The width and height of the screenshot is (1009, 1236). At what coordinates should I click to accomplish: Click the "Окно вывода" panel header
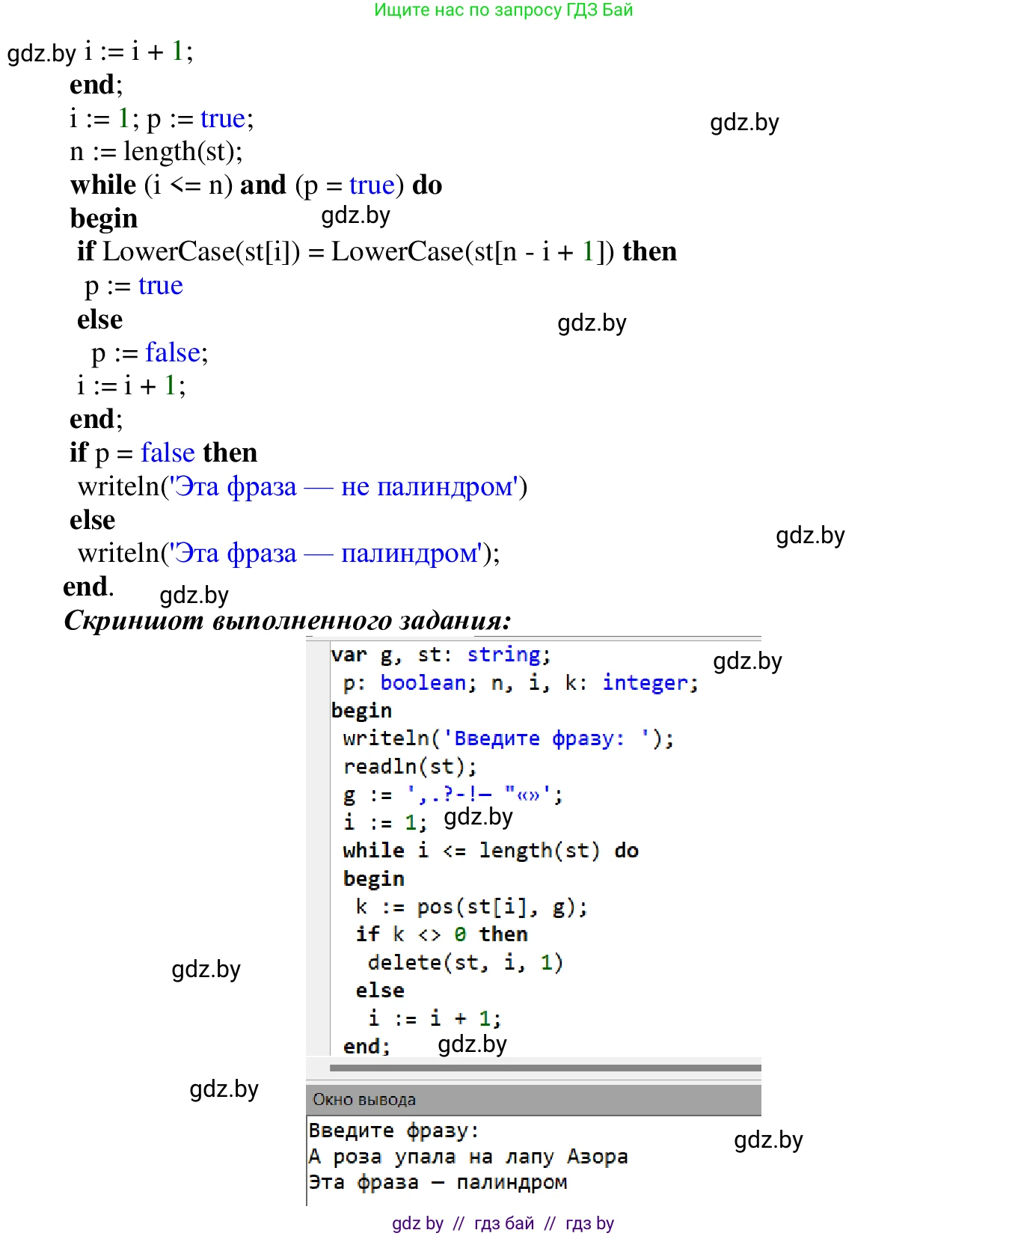[364, 1099]
